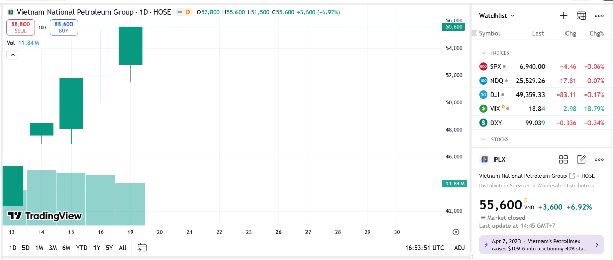Open the go-to-date calendar icon
Viewport: 613px width, 260px height.
point(142,248)
